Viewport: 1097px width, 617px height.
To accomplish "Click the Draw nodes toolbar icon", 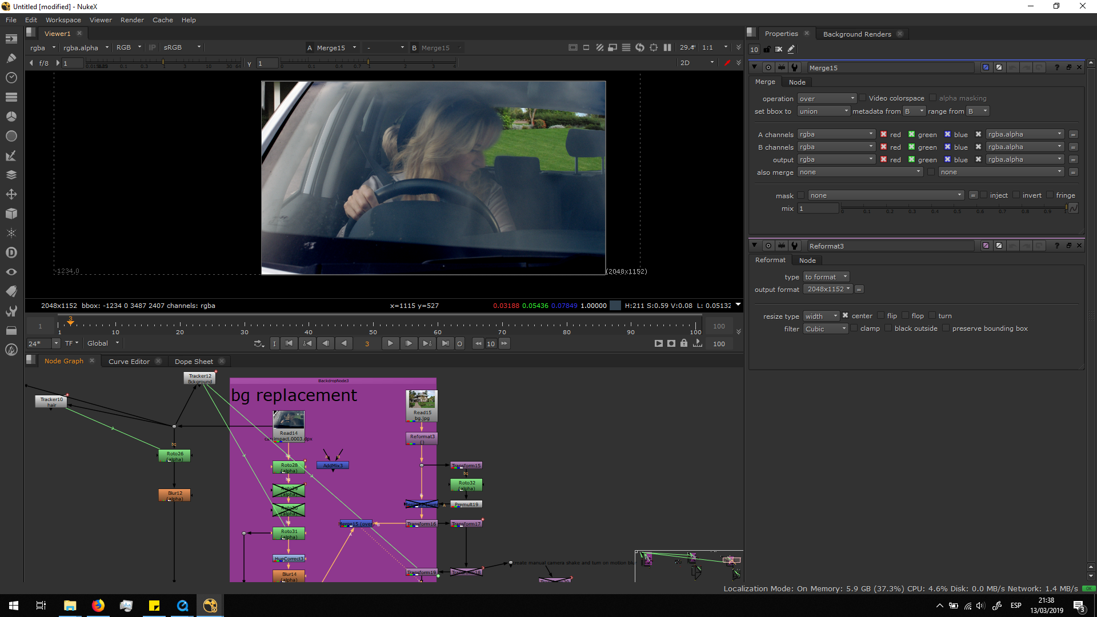I will pos(11,58).
